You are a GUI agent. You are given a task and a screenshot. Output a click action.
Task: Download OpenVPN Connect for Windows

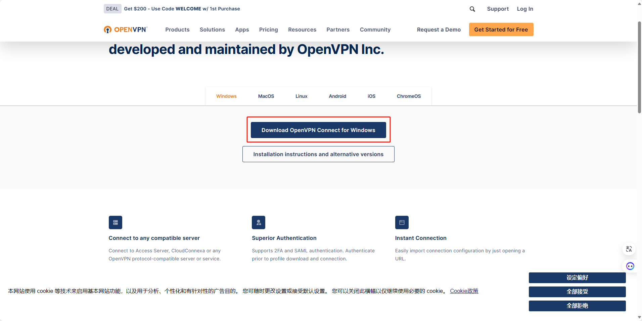(318, 130)
